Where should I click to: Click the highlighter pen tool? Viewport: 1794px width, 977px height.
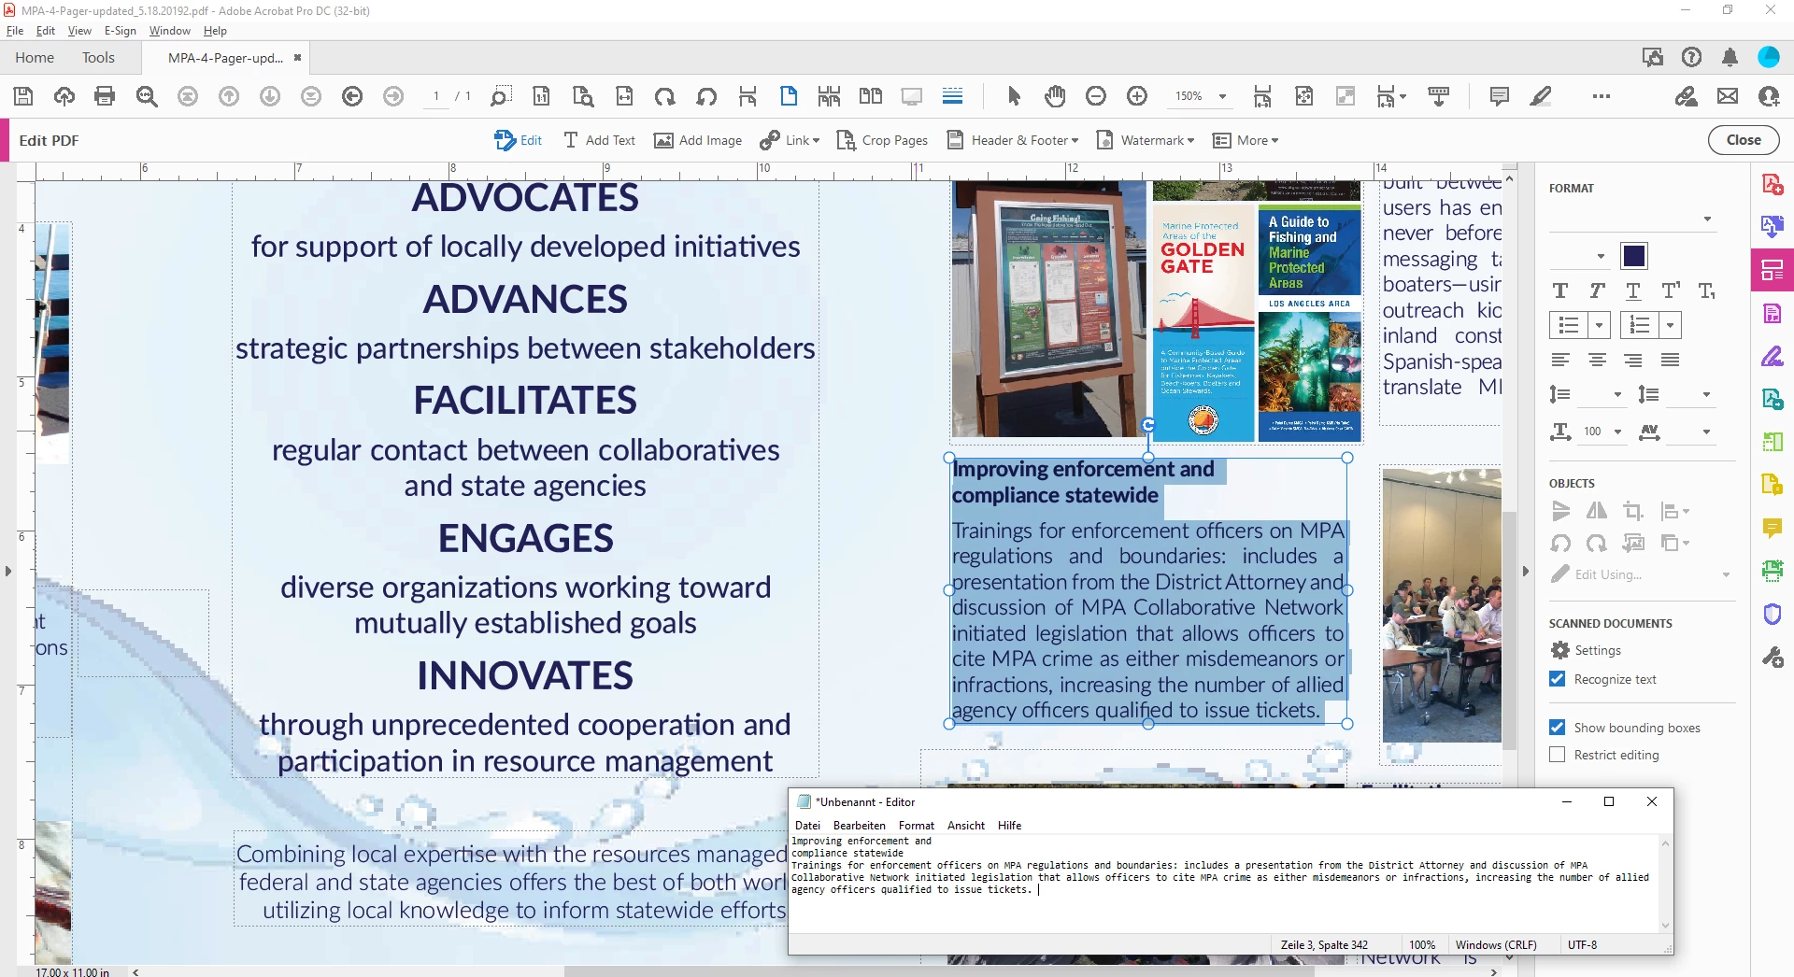click(x=1541, y=96)
